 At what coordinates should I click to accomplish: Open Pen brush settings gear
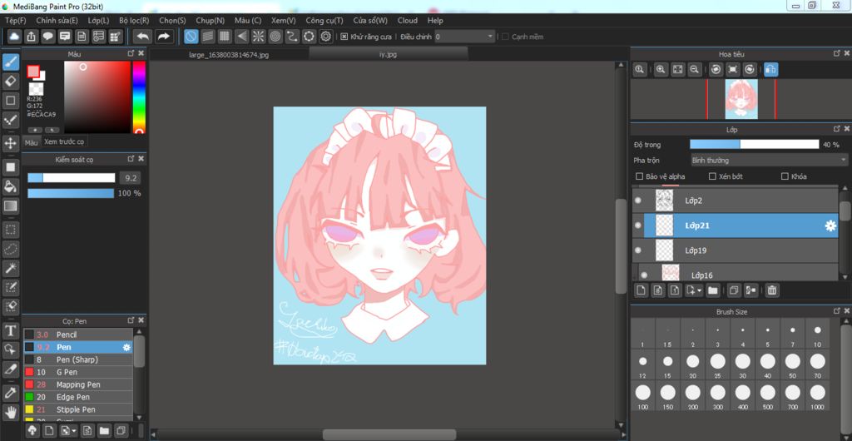tap(126, 347)
